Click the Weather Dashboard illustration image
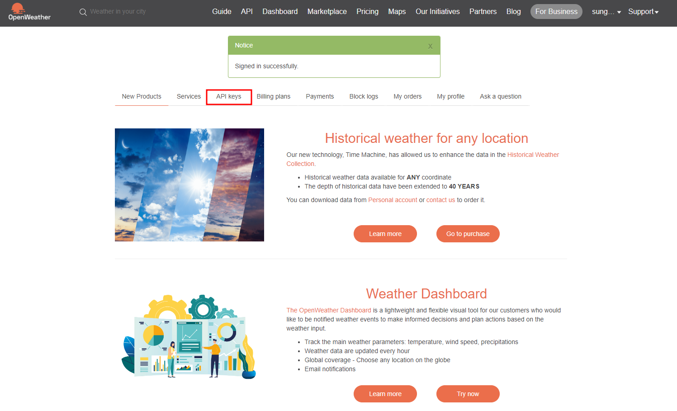The image size is (677, 411). coord(189,336)
